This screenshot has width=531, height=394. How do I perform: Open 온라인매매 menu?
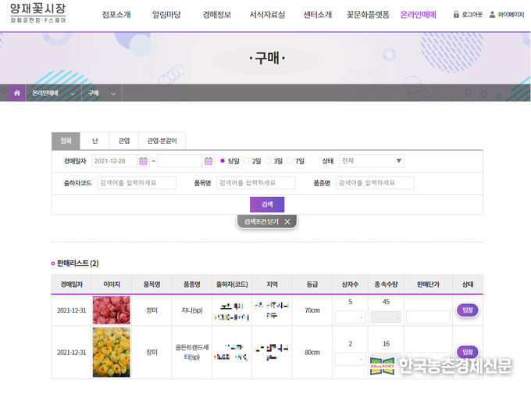(419, 15)
